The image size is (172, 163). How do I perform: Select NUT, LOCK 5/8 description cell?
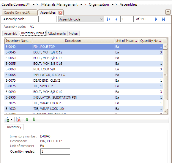pos(73,69)
